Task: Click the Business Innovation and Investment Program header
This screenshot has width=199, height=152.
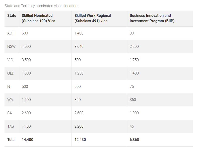Action: pyautogui.click(x=152, y=18)
